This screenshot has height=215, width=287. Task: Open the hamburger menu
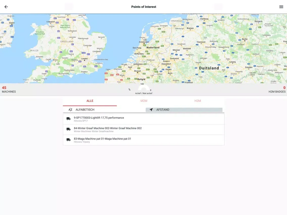(x=281, y=7)
